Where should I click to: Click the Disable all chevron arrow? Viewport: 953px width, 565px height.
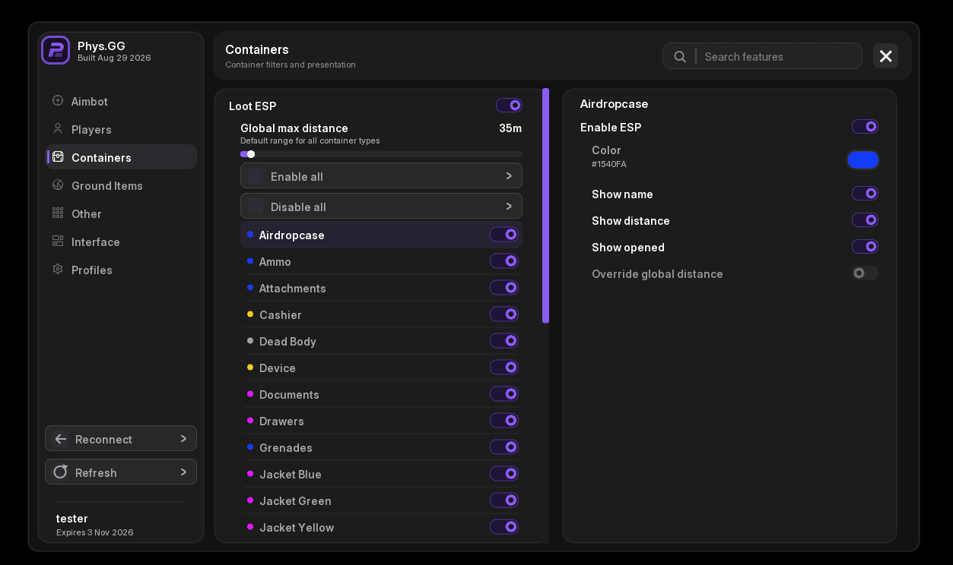pyautogui.click(x=509, y=207)
